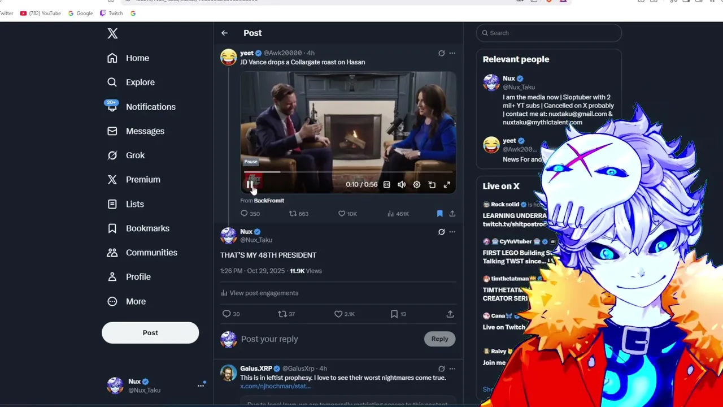Click the Reply button
Image resolution: width=723 pixels, height=407 pixels.
439,339
